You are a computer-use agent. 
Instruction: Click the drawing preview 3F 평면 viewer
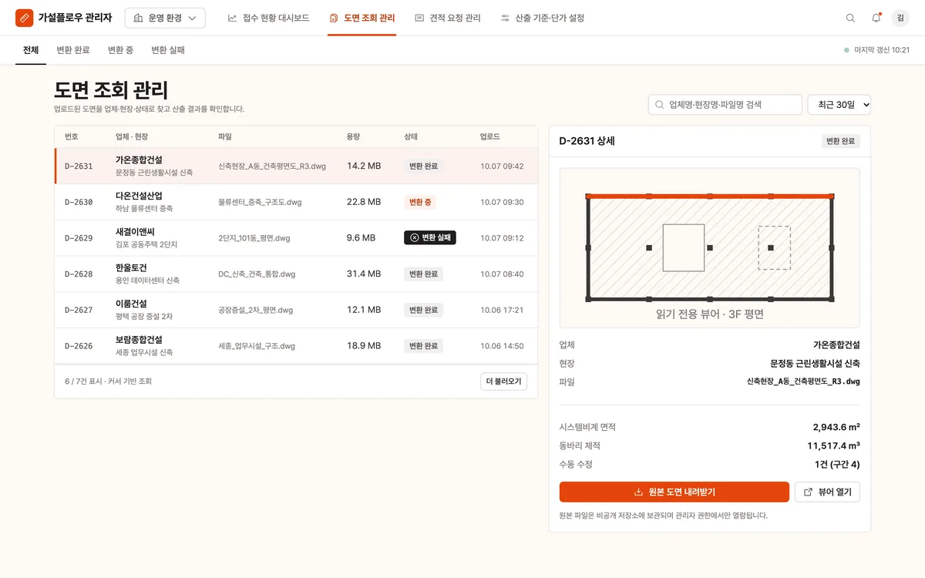pos(710,248)
